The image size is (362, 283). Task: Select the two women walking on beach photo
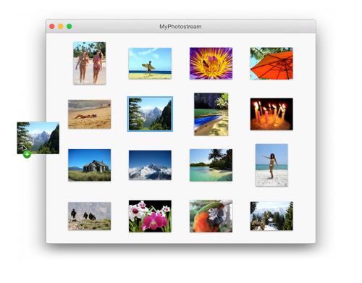[x=90, y=63]
